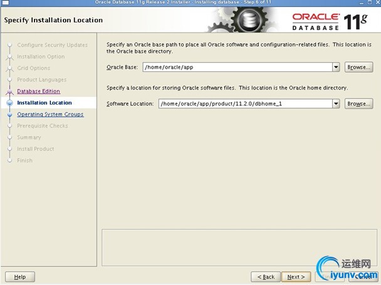Viewport: 381px width, 285px height.
Task: Open the window menu icon in title bar
Action: pyautogui.click(x=6, y=3)
